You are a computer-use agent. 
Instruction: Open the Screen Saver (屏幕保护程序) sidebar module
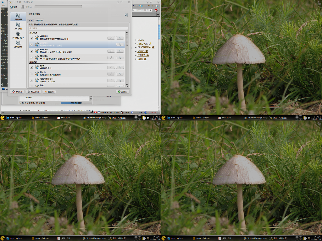18,35
